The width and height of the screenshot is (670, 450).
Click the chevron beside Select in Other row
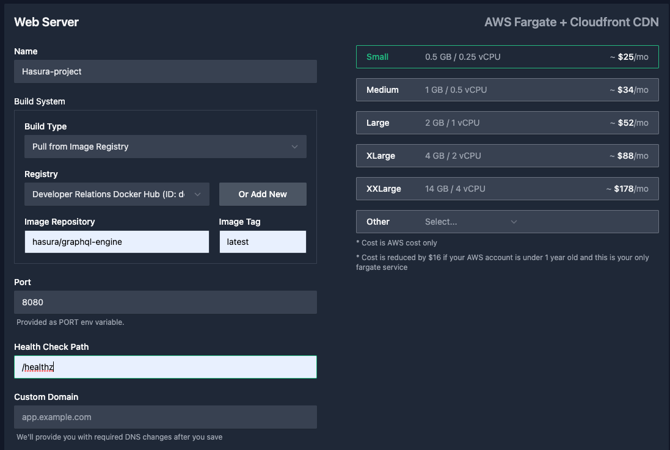(x=514, y=222)
